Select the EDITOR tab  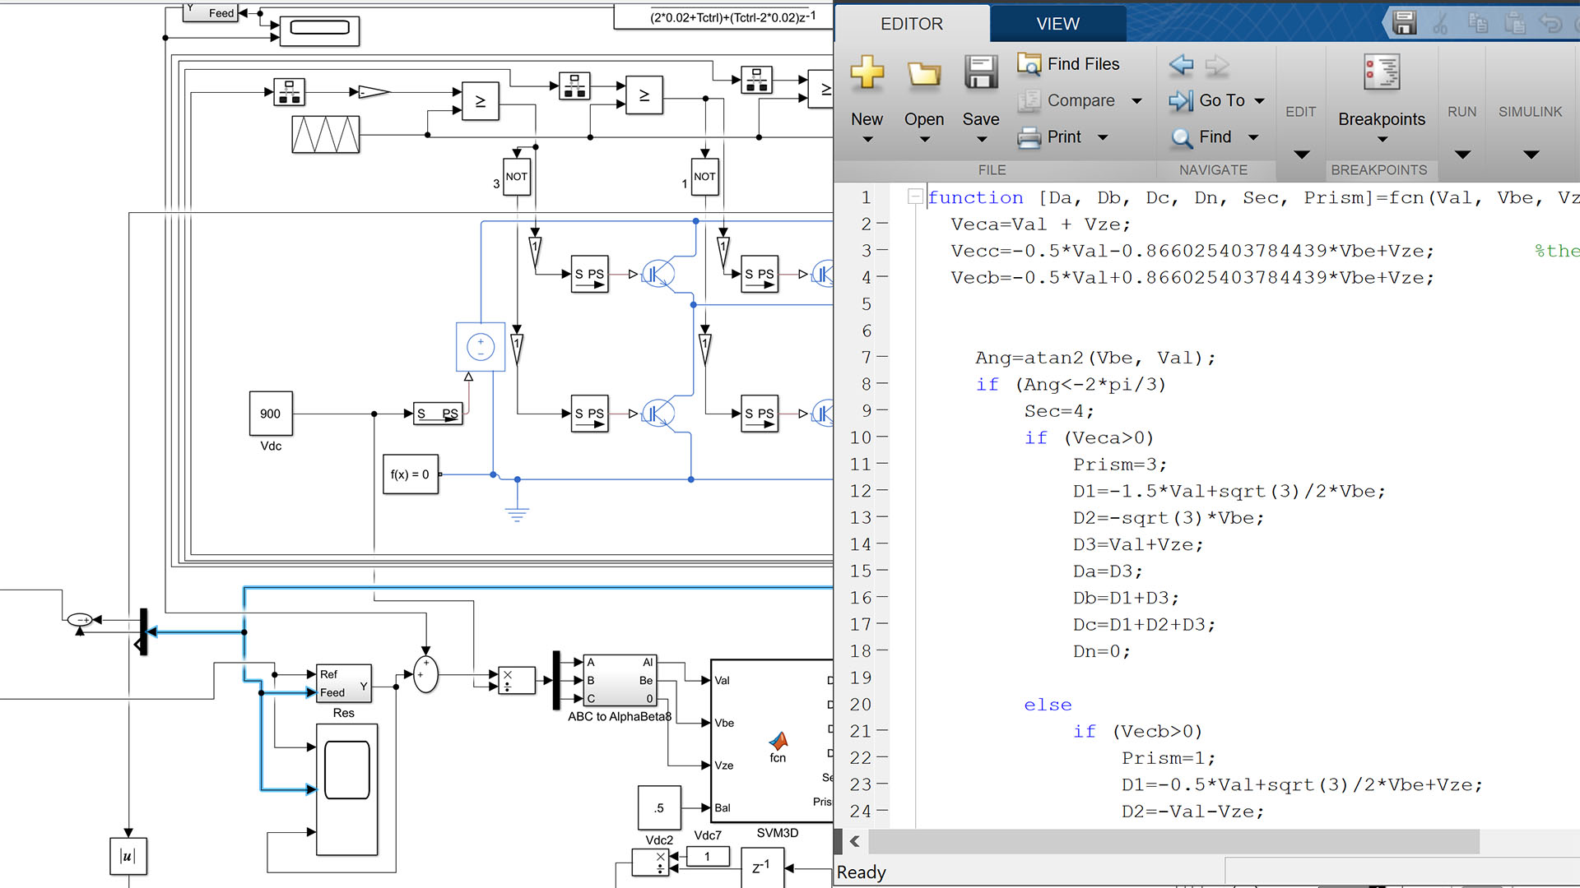tap(912, 24)
